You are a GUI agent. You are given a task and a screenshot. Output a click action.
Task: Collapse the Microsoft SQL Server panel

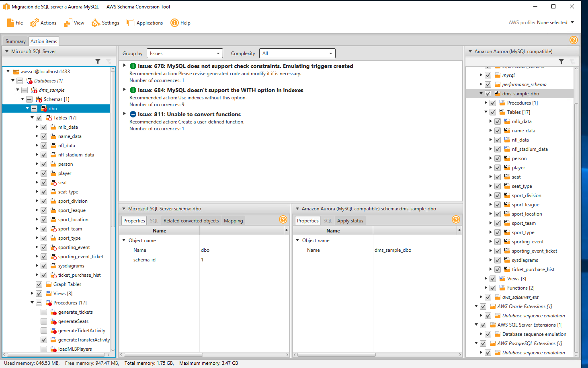[7, 51]
